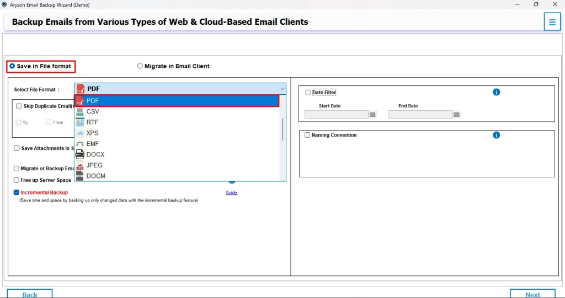Tick the From checkbox
This screenshot has height=298, width=565.
coord(49,122)
